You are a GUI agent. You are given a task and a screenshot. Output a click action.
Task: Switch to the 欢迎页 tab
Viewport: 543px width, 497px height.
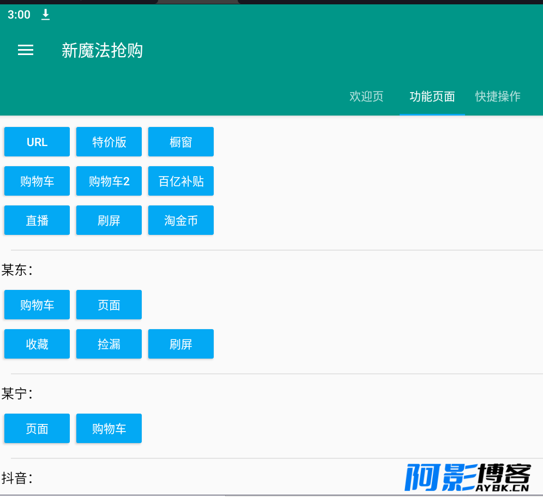(x=366, y=96)
